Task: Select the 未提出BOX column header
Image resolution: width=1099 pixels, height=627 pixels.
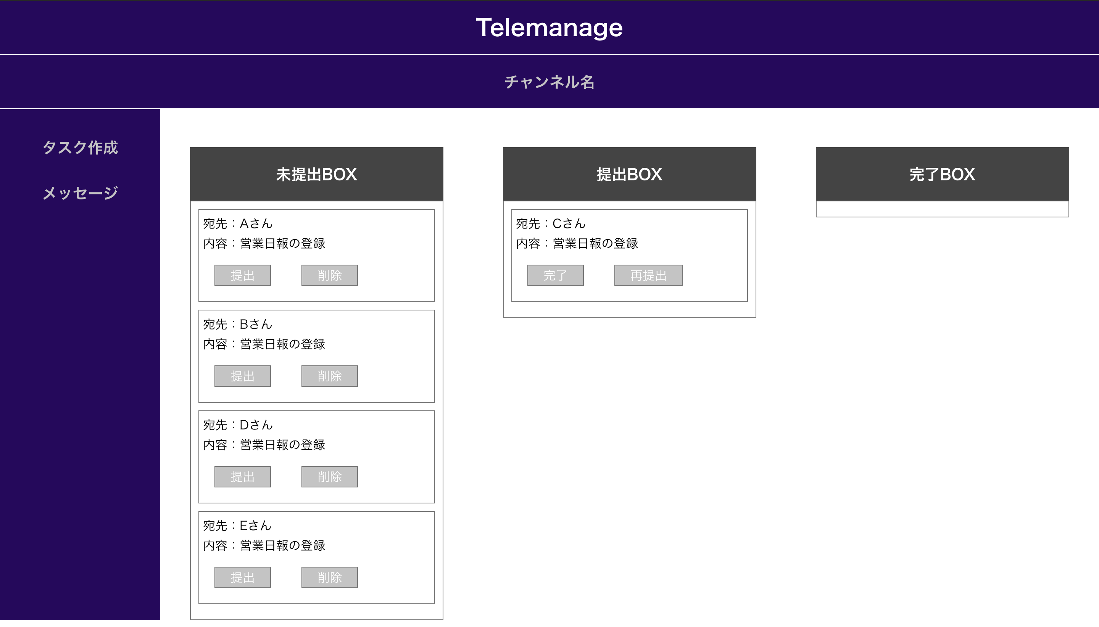Action: [x=317, y=174]
